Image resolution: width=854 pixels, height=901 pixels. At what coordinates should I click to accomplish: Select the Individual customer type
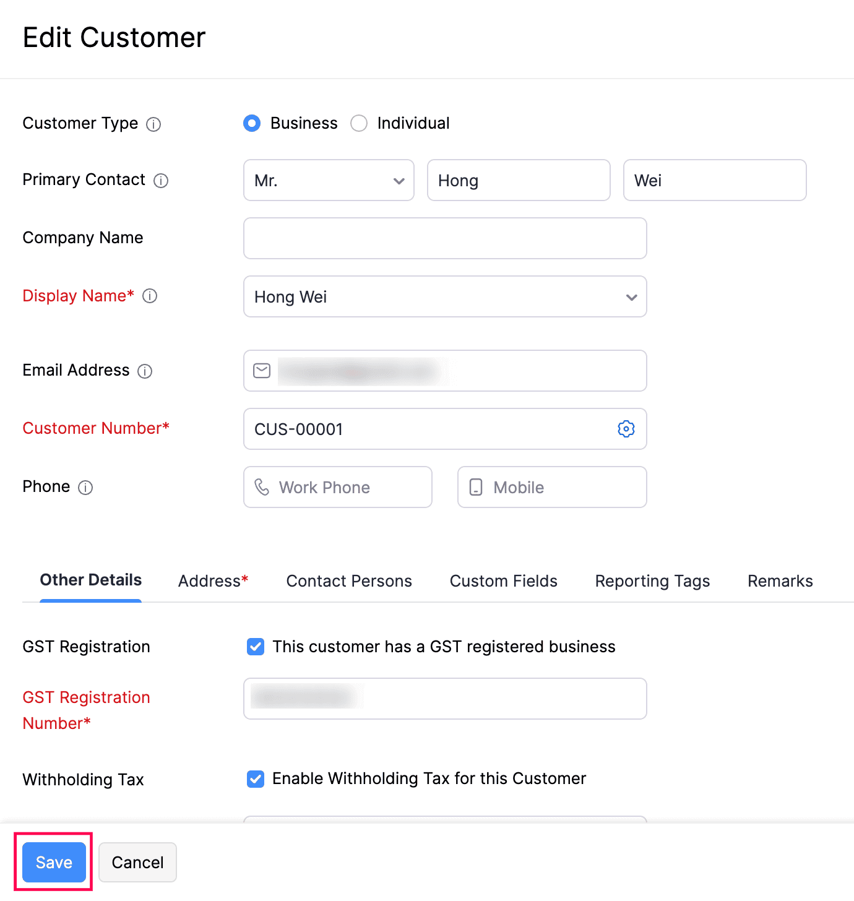pos(359,123)
